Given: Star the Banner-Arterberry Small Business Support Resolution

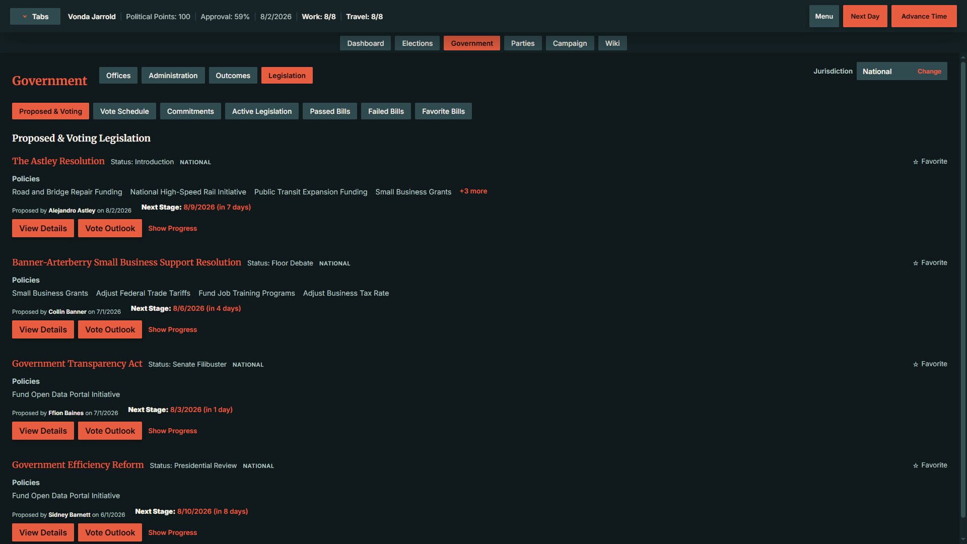Looking at the screenshot, I should pos(930,263).
